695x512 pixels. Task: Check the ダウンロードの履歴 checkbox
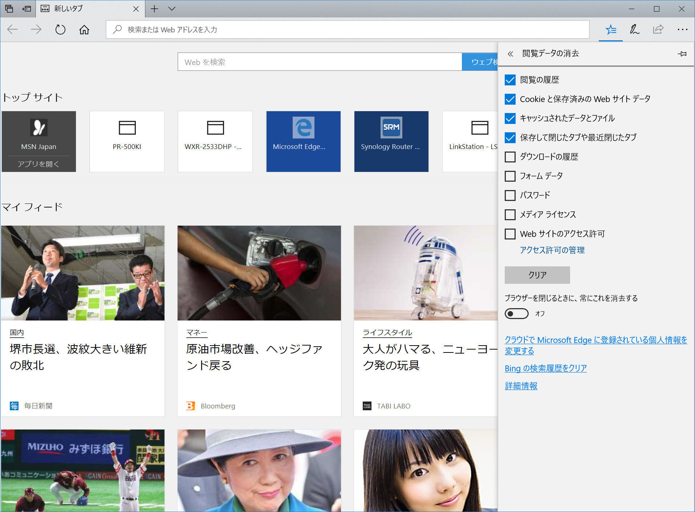click(510, 157)
